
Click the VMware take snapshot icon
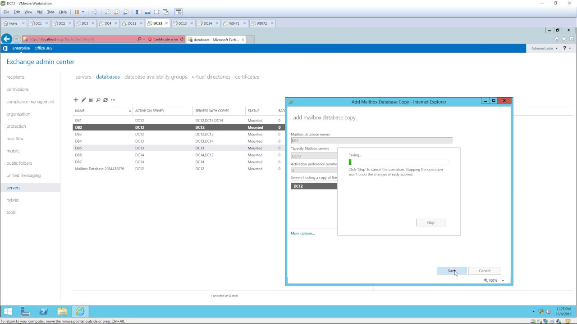click(x=108, y=12)
